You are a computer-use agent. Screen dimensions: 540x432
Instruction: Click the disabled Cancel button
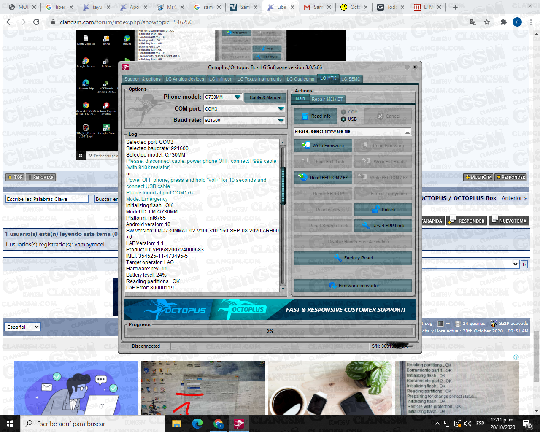(x=388, y=116)
